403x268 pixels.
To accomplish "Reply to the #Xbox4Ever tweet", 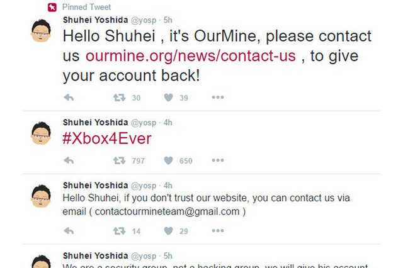I will [69, 160].
